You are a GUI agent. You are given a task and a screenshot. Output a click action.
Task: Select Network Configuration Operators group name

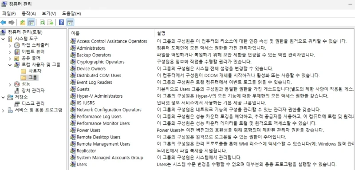[x=109, y=110]
